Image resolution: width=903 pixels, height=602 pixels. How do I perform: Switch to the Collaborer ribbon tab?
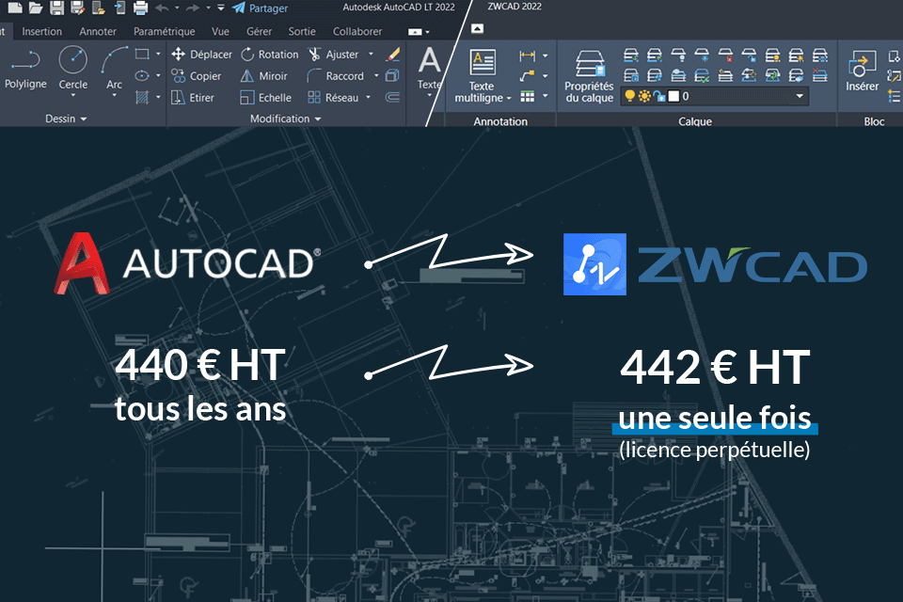tap(357, 32)
